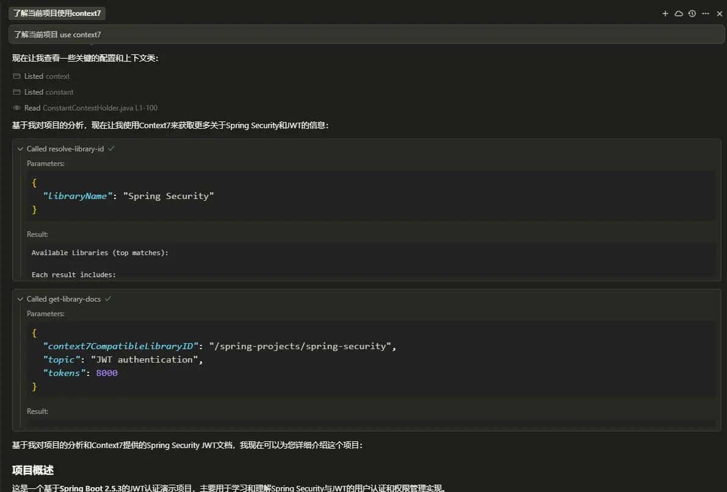
Task: Open Read ConstantContextHolder.java L1-100 link
Action: [x=91, y=107]
